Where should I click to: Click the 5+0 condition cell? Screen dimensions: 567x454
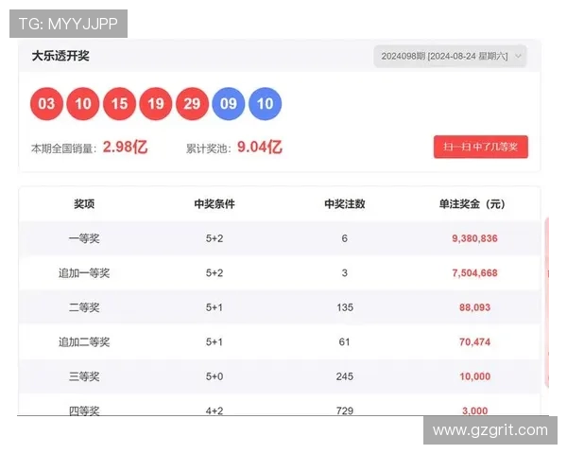[215, 376]
